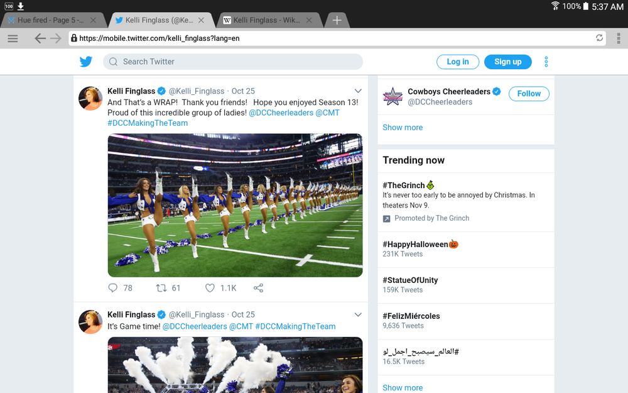Click the 5:37 AM clock in the status bar
Viewport: 628px width, 393px height.
tap(607, 6)
